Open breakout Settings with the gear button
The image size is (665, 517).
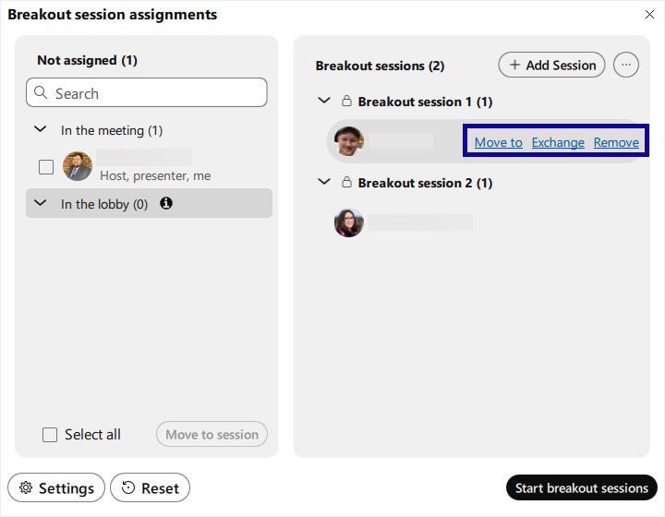point(56,487)
